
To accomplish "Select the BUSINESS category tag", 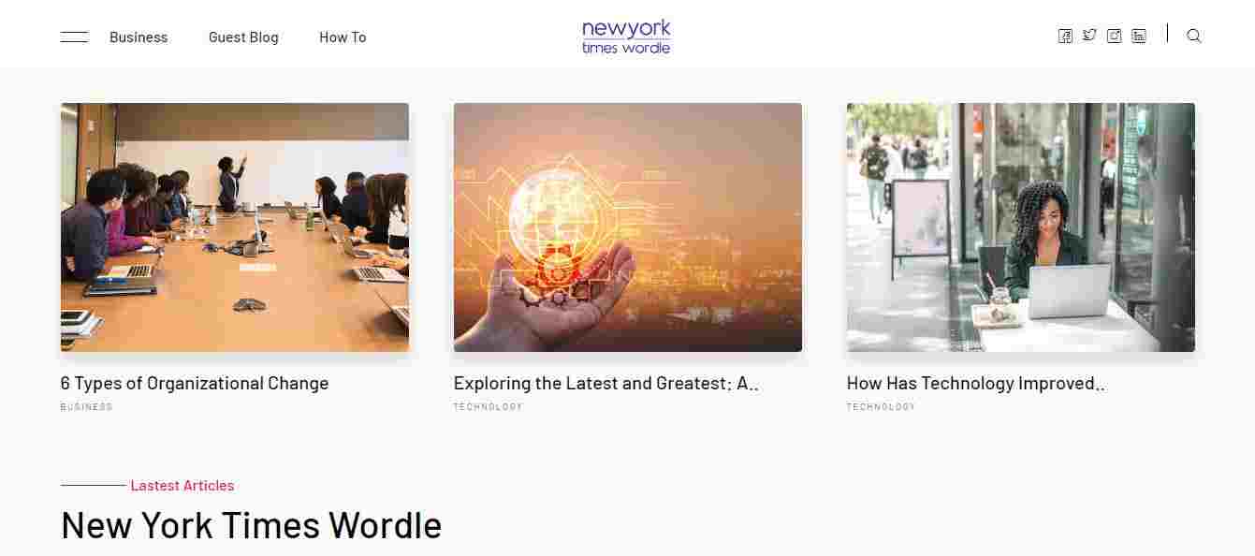I will 86,407.
